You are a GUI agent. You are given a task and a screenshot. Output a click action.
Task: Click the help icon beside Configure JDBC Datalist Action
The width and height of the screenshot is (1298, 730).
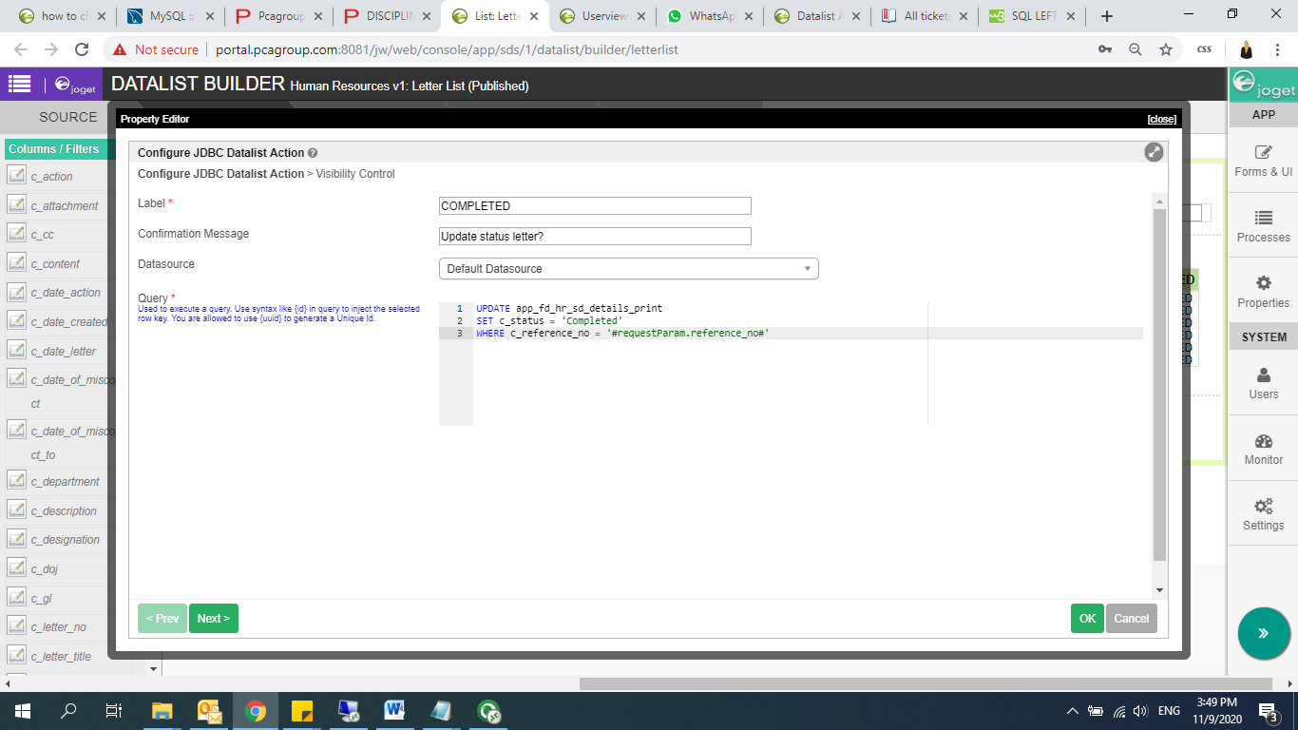tap(313, 153)
